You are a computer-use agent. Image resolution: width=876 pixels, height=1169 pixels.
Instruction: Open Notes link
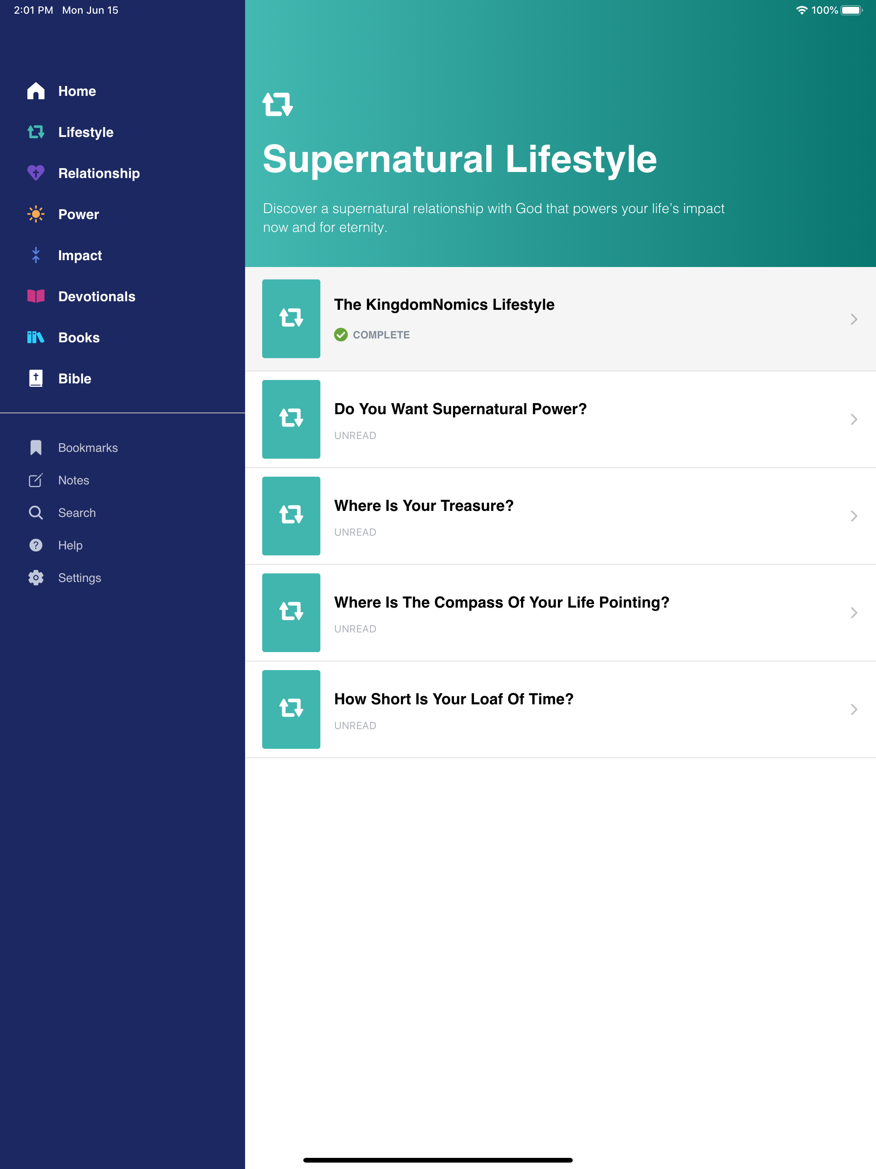click(x=74, y=481)
